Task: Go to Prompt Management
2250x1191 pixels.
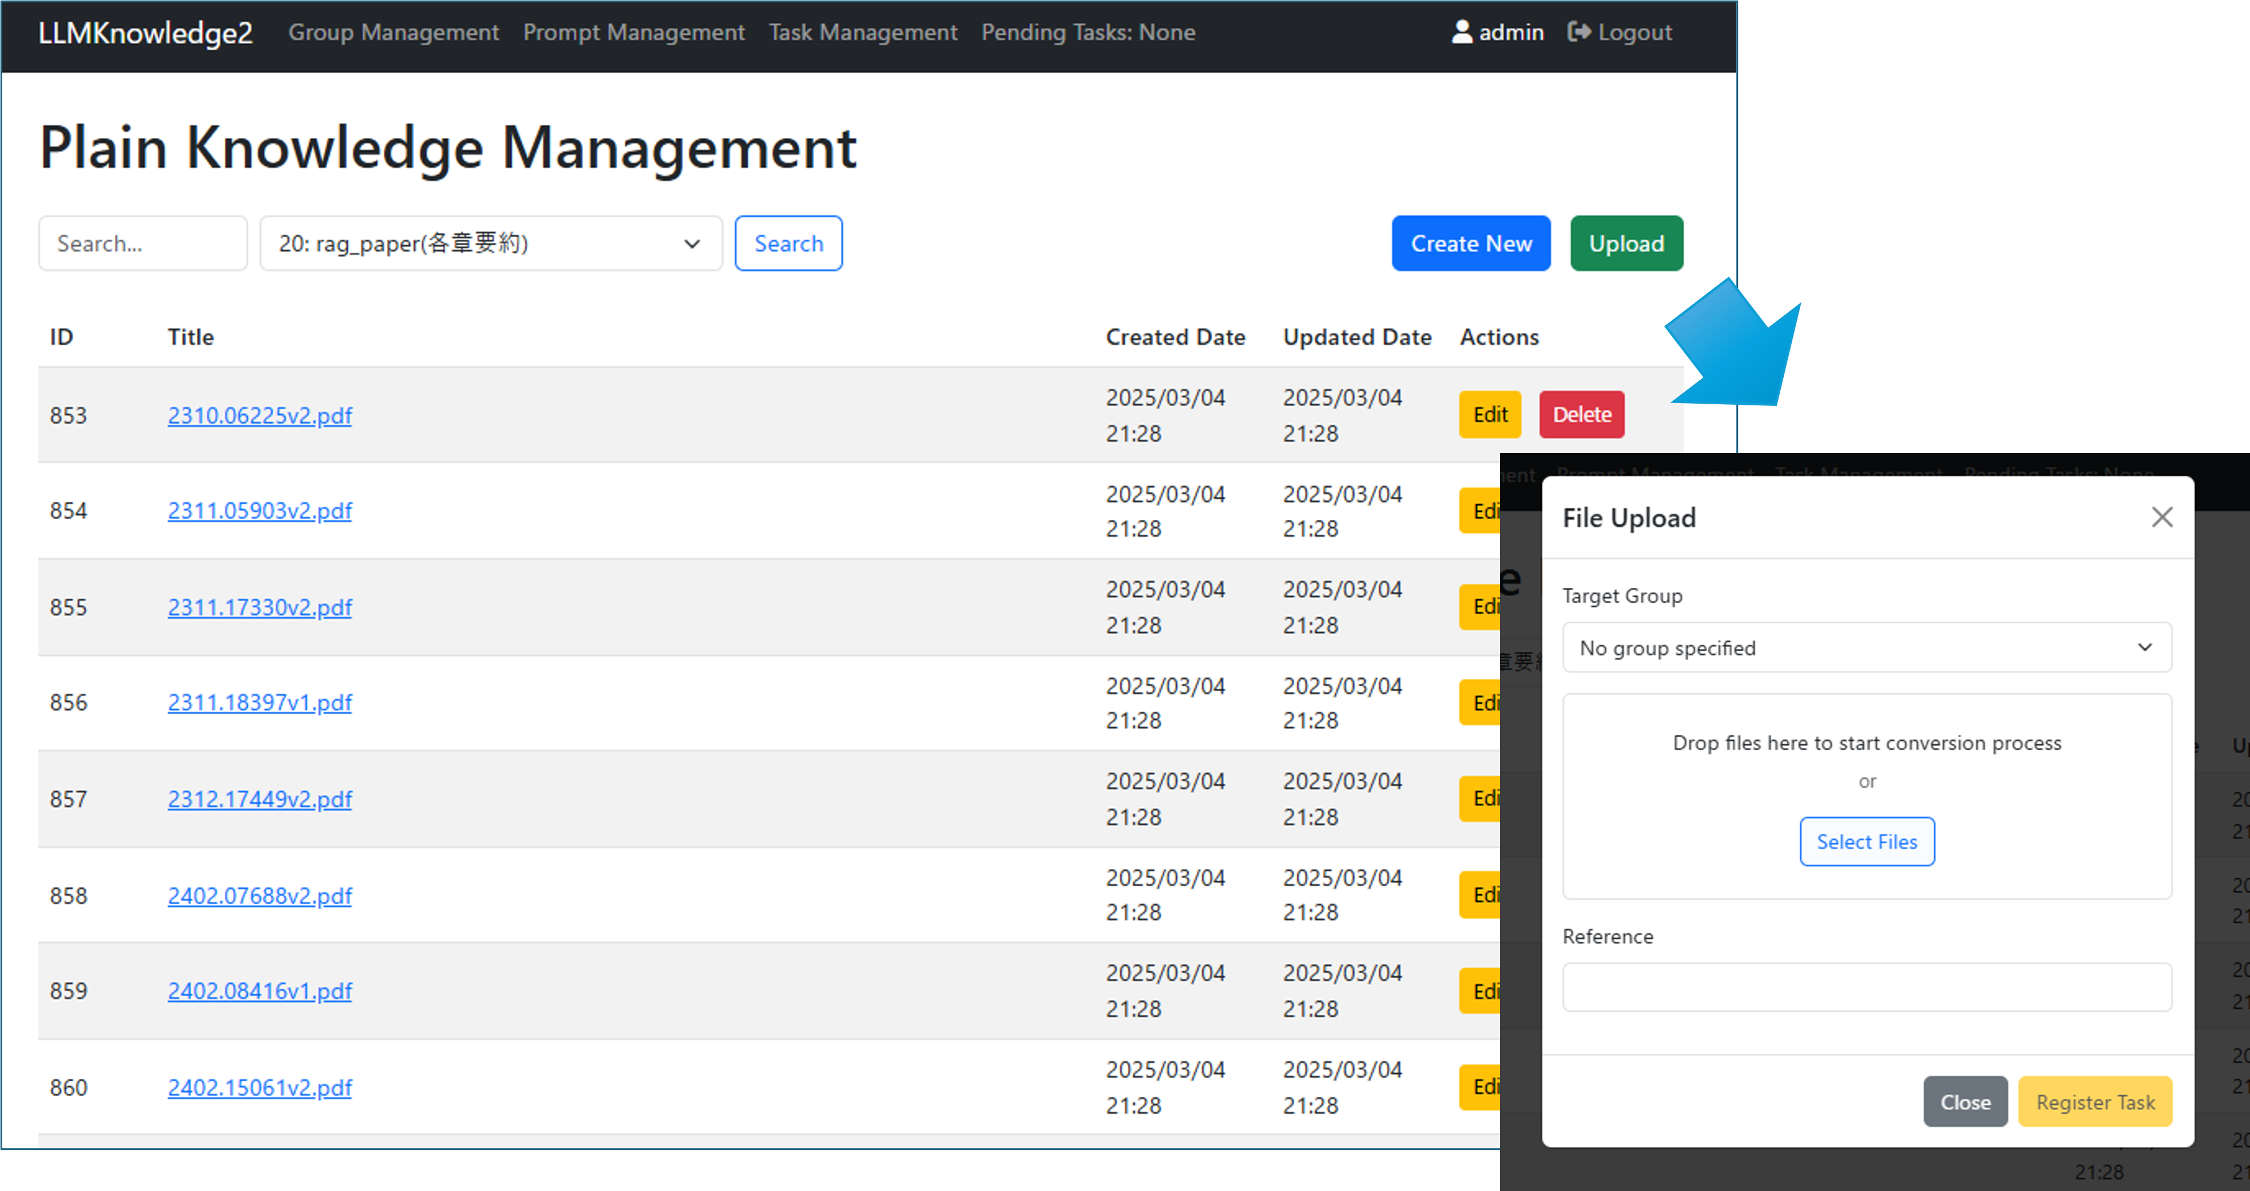Action: click(633, 33)
